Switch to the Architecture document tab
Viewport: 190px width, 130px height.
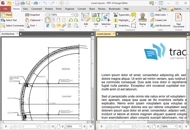pyautogui.click(x=8, y=34)
